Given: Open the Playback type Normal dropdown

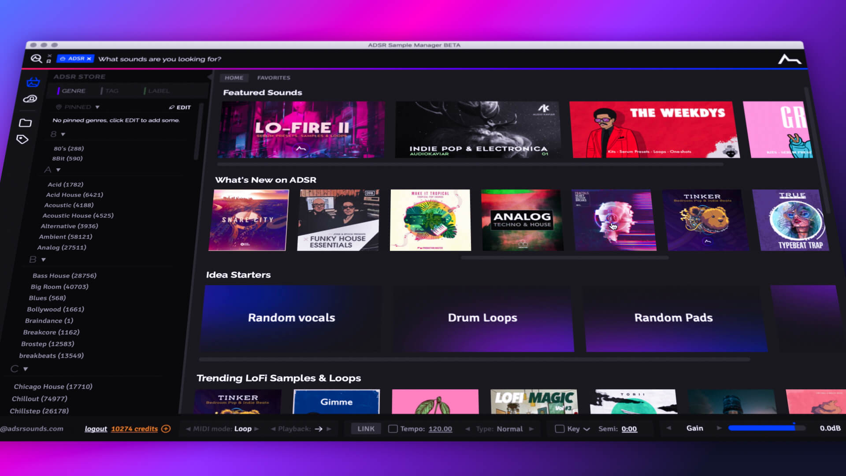Looking at the screenshot, I should pyautogui.click(x=509, y=428).
